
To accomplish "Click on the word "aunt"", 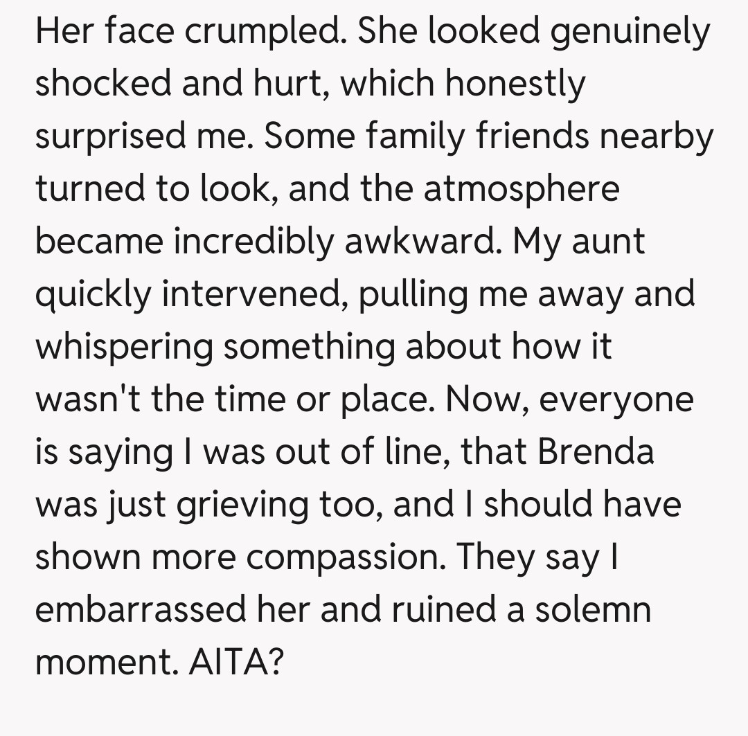I will [x=609, y=242].
